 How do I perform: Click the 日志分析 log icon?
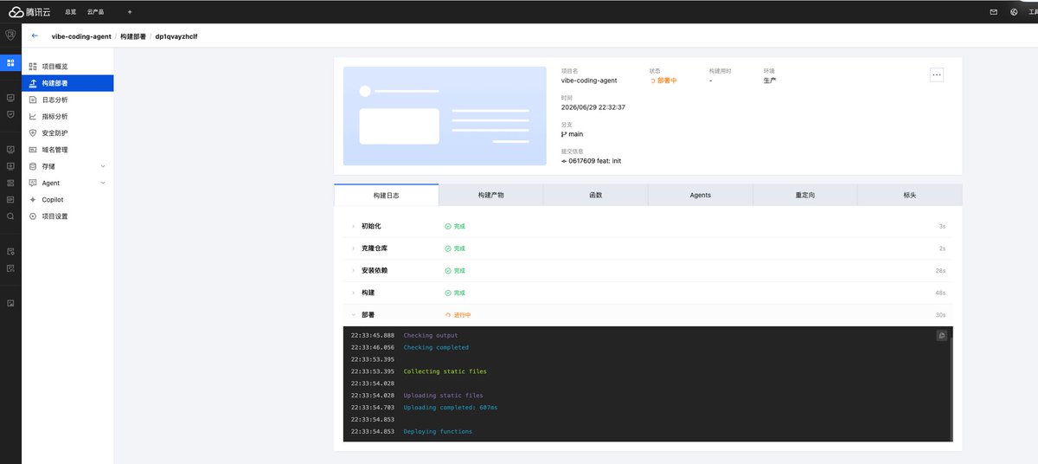[x=33, y=100]
